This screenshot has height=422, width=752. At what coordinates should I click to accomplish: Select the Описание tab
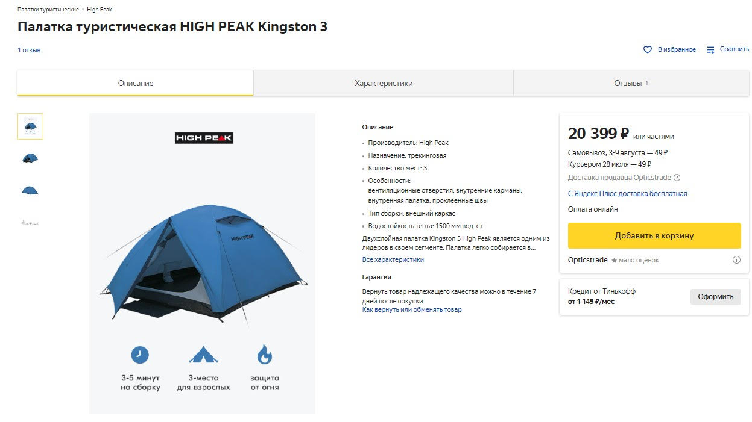coord(136,83)
